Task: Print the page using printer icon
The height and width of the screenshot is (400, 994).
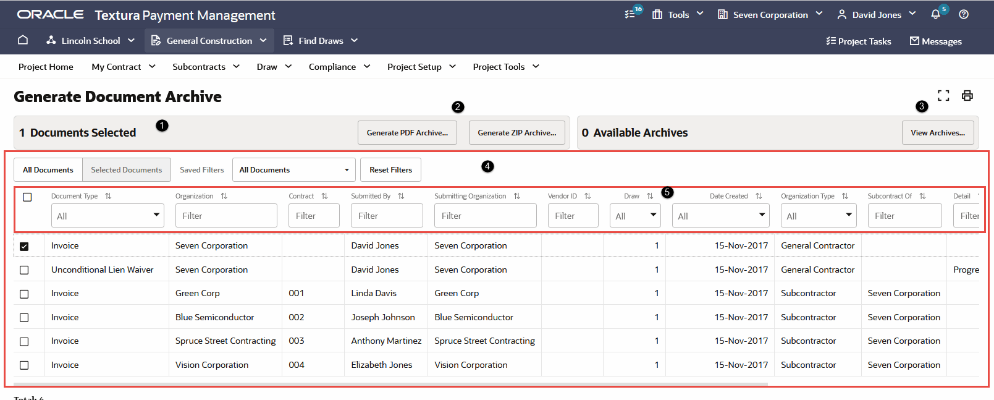Action: tap(967, 95)
